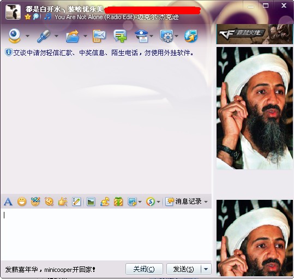Viewport: 294px width, 279px height.
Task: Start a video call with the webcam icon
Action: (14, 35)
